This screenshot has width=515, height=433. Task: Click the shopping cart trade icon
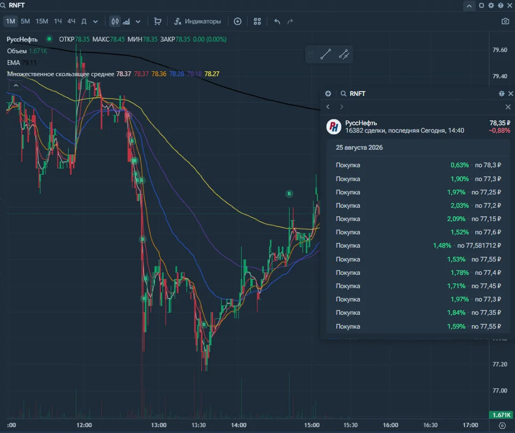[158, 21]
